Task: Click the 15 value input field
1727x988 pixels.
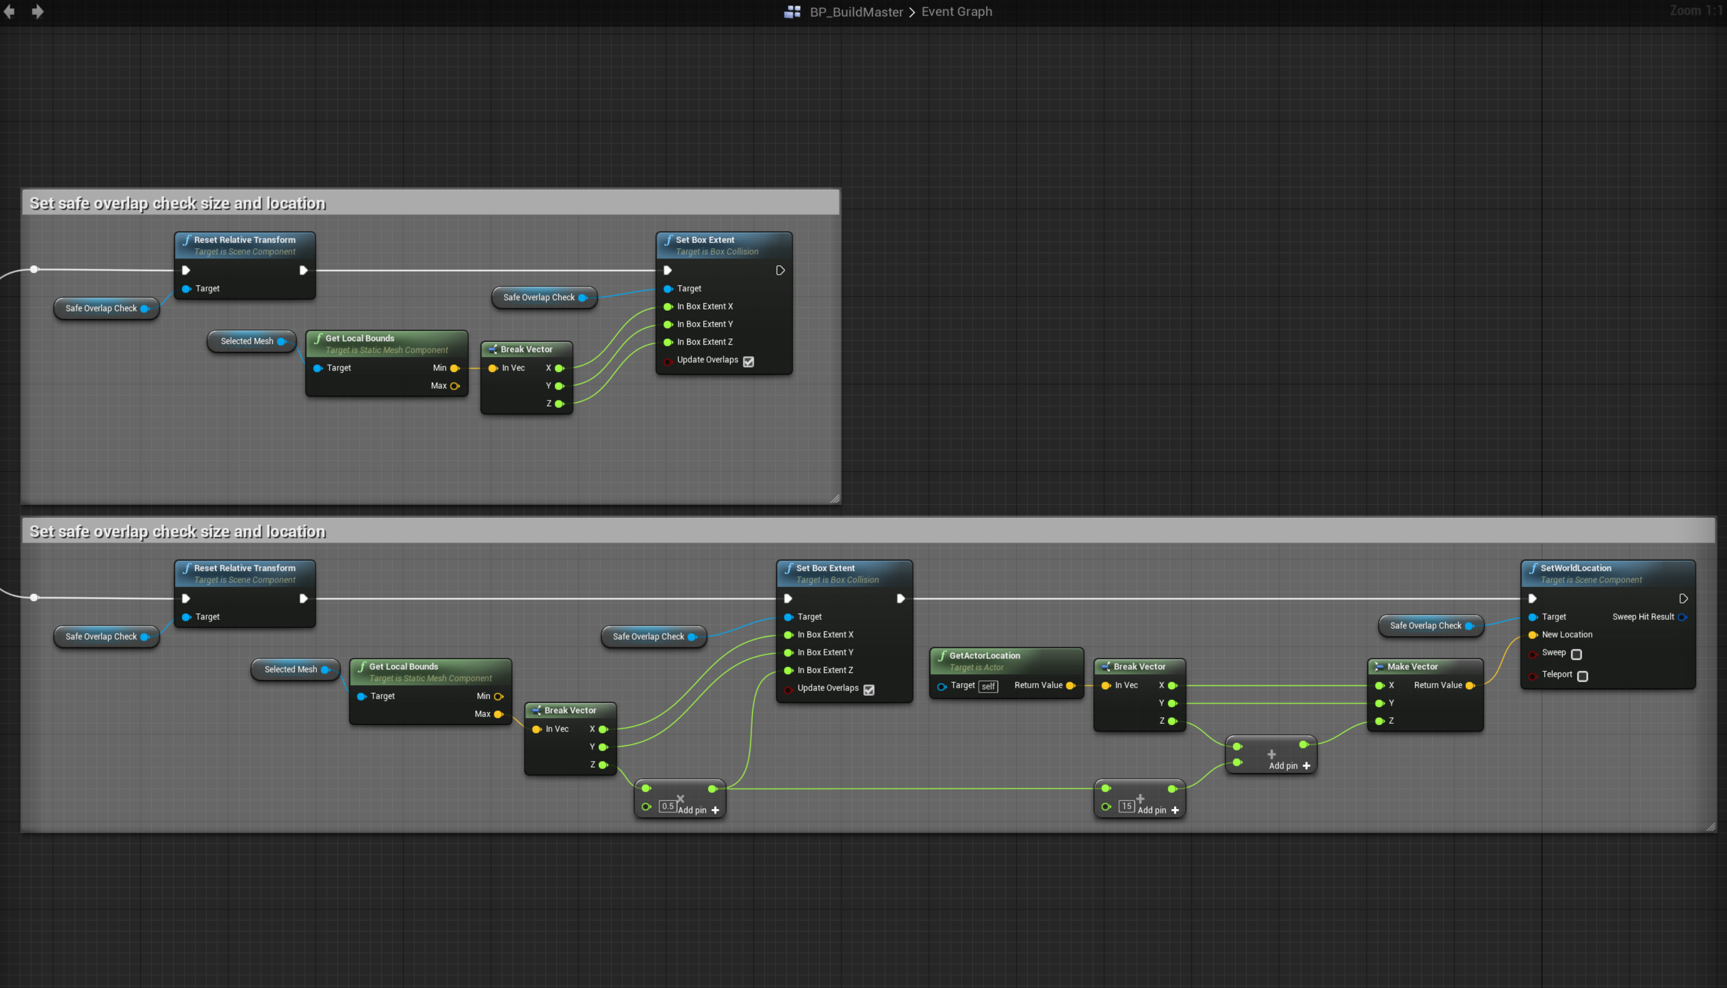Action: 1126,806
